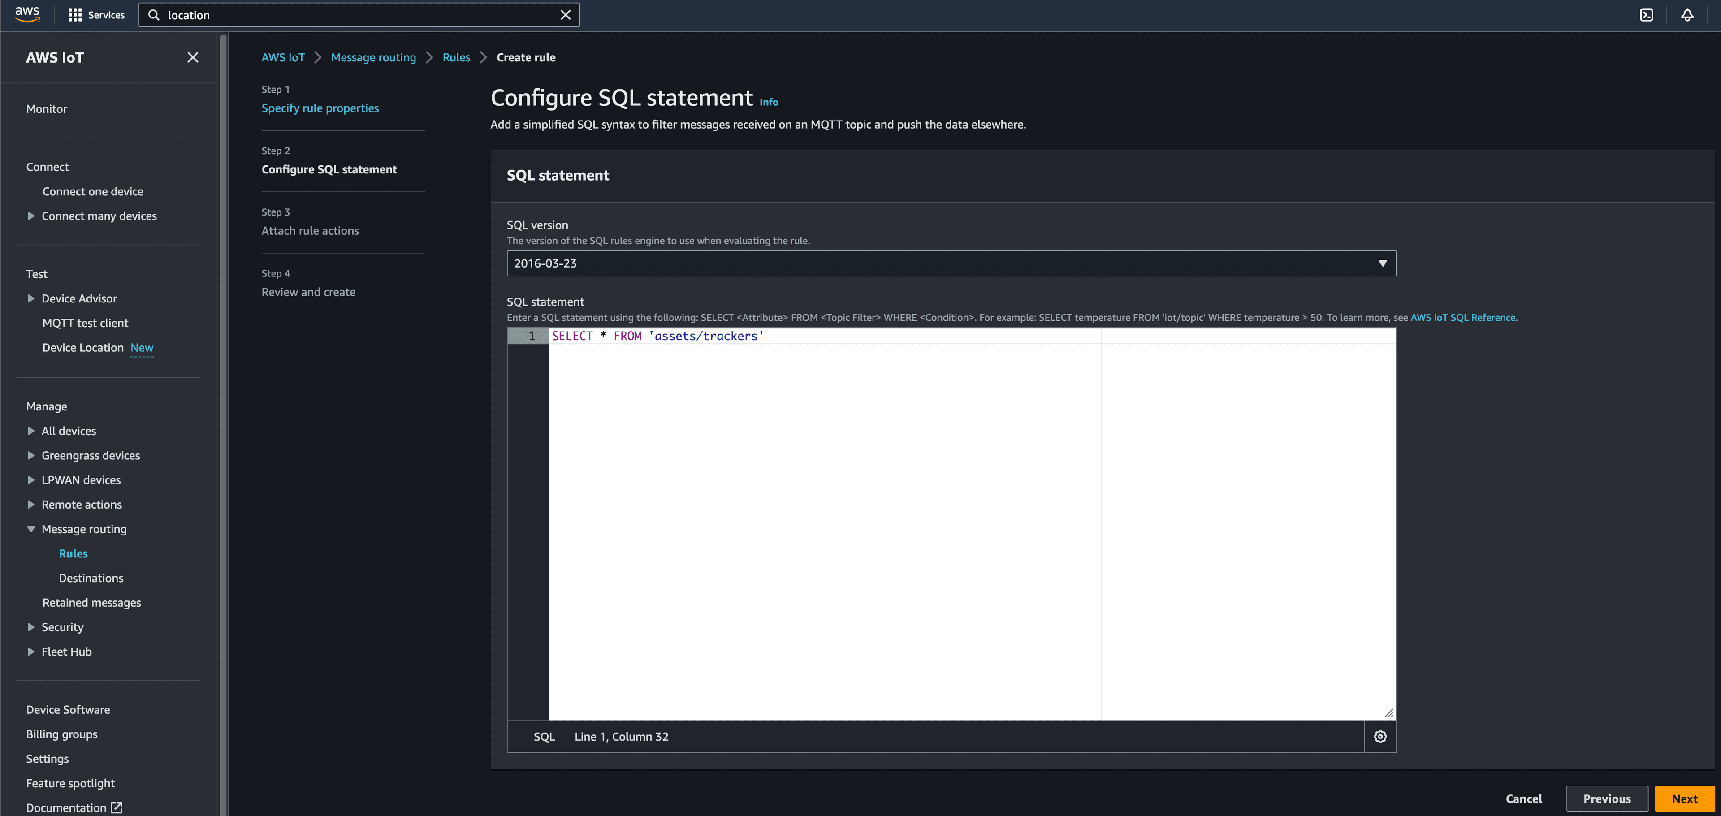Click the New badge beside Device Location
Viewport: 1721px width, 816px height.
coord(142,348)
